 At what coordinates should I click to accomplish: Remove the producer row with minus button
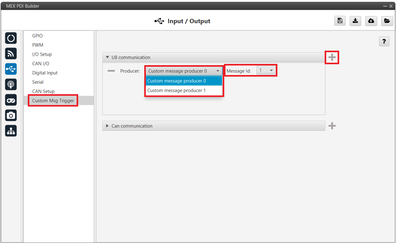(111, 71)
